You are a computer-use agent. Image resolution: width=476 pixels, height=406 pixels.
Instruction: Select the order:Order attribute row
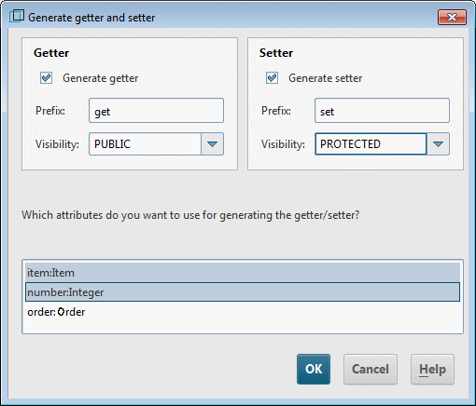243,312
